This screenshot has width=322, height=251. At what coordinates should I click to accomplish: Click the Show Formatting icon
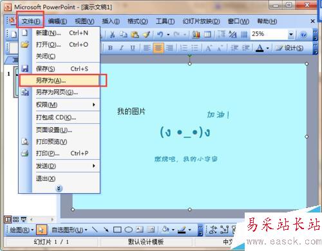pyautogui.click(x=232, y=34)
